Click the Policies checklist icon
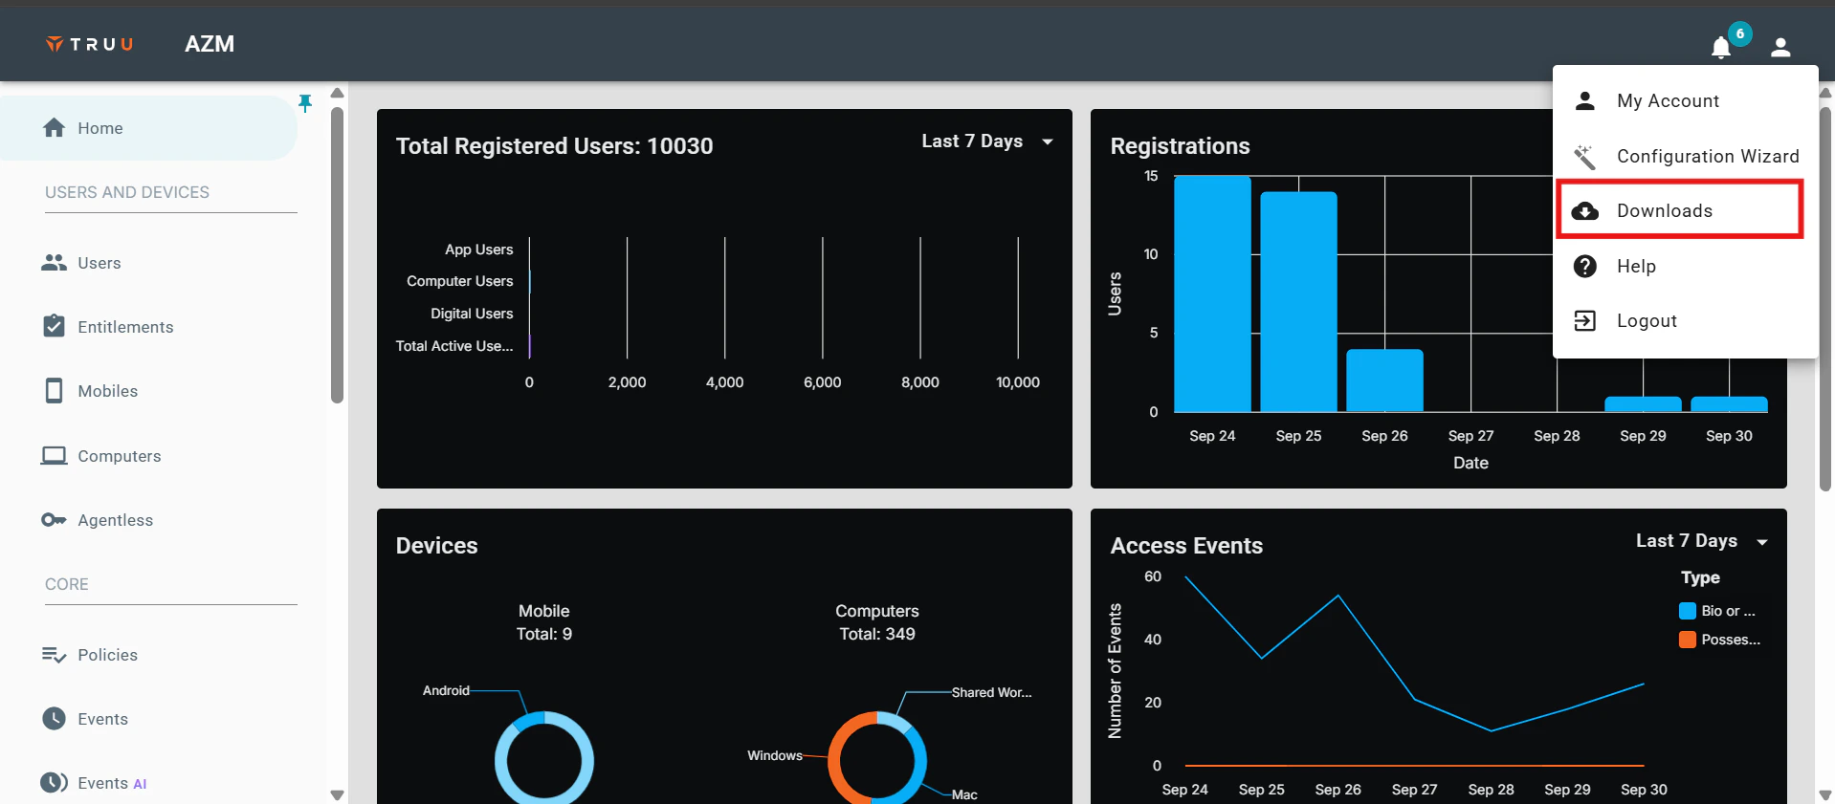 point(55,655)
